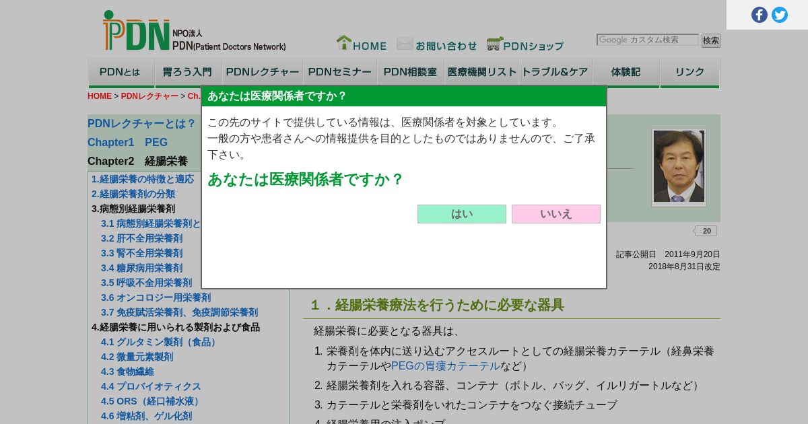Open 4.4 プロバイオティクス

coord(151,386)
